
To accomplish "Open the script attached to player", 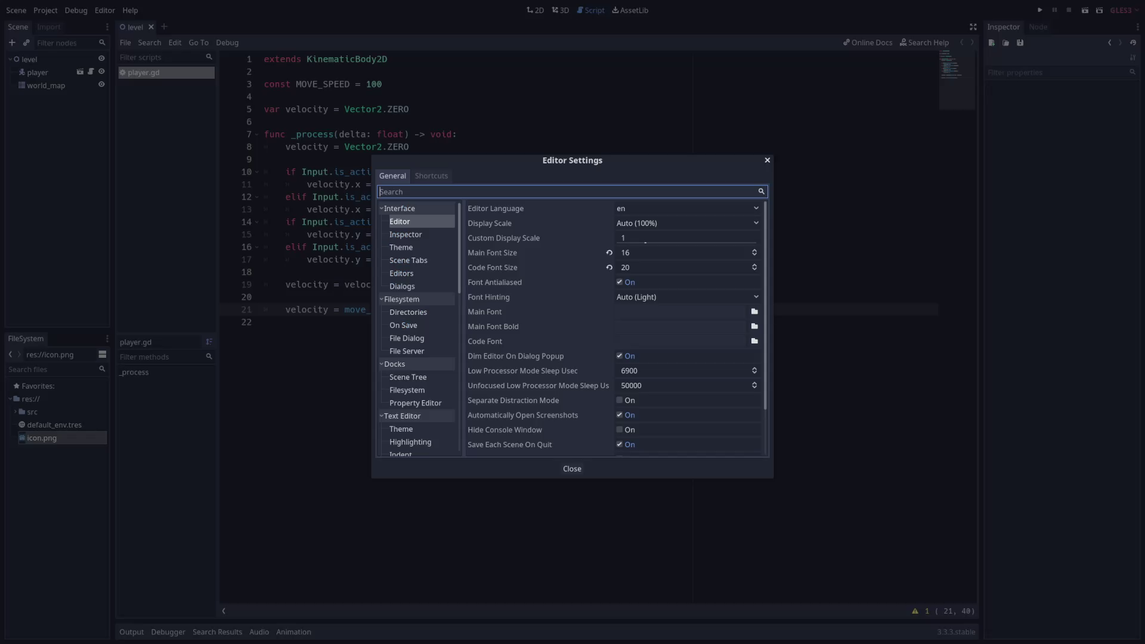I will tap(91, 72).
